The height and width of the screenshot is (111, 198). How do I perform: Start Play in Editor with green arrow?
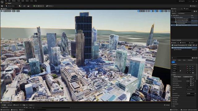click(x=34, y=6)
